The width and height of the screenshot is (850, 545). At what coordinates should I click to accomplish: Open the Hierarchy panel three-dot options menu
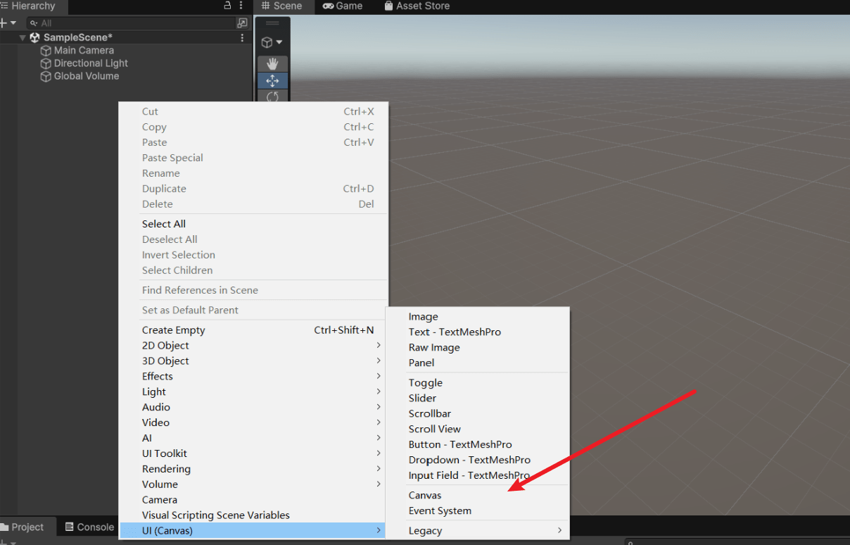[241, 6]
